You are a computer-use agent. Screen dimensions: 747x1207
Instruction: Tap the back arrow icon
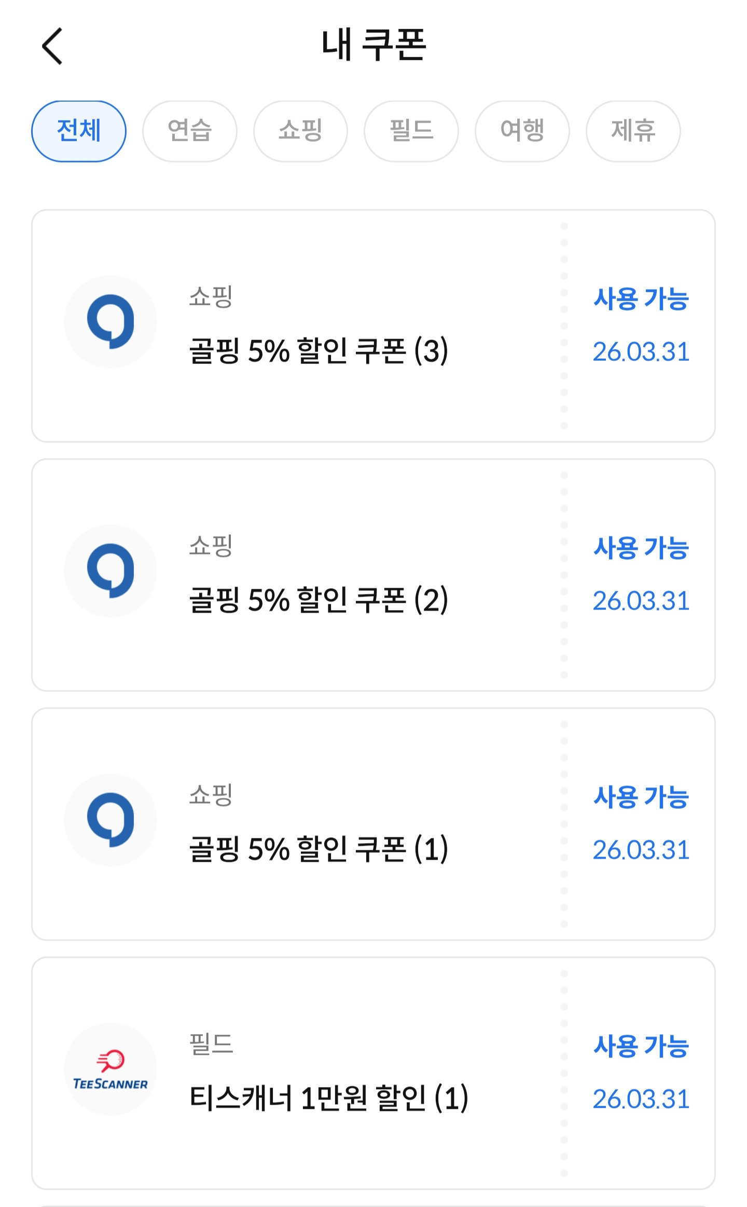pos(52,46)
